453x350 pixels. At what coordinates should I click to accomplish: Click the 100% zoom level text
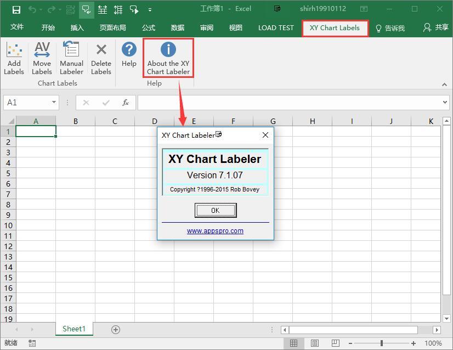(x=433, y=343)
